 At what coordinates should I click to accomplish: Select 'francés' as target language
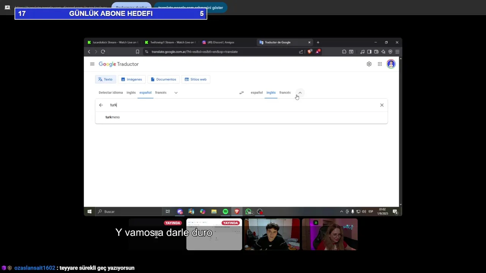[285, 93]
